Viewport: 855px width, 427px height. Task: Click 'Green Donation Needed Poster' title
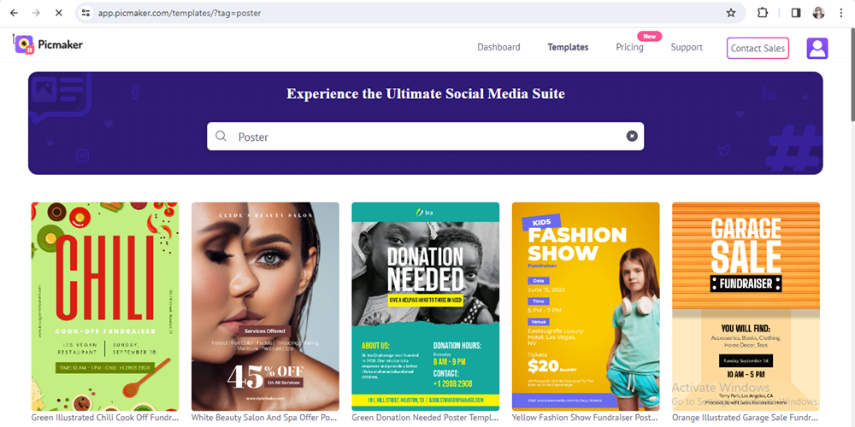(x=425, y=418)
